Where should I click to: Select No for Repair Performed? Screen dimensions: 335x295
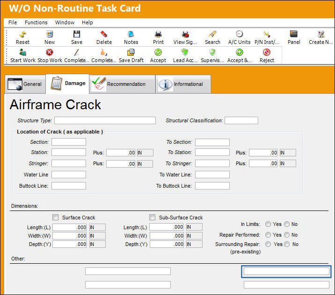click(287, 235)
